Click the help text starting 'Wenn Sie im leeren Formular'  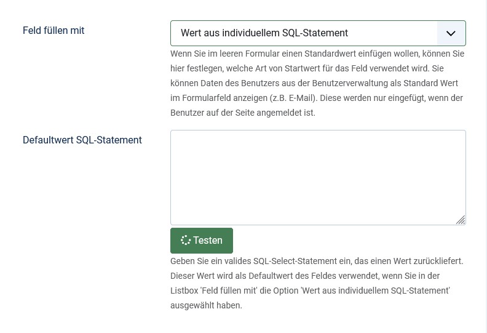point(317,83)
